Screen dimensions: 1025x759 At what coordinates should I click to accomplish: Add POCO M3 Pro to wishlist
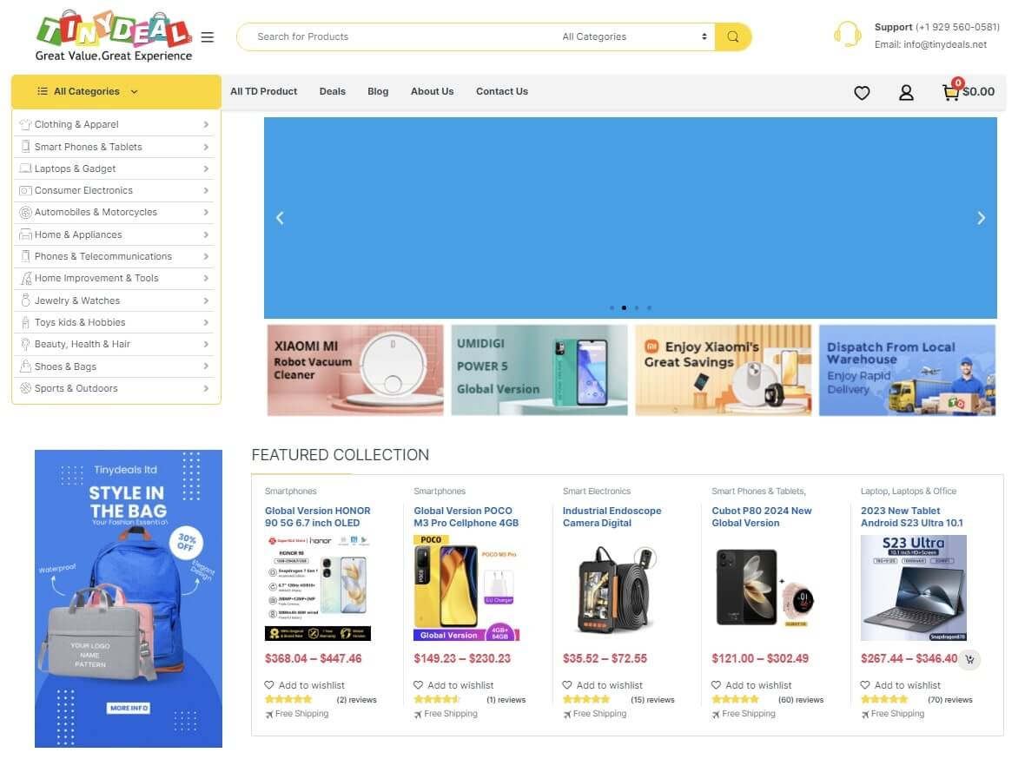453,685
